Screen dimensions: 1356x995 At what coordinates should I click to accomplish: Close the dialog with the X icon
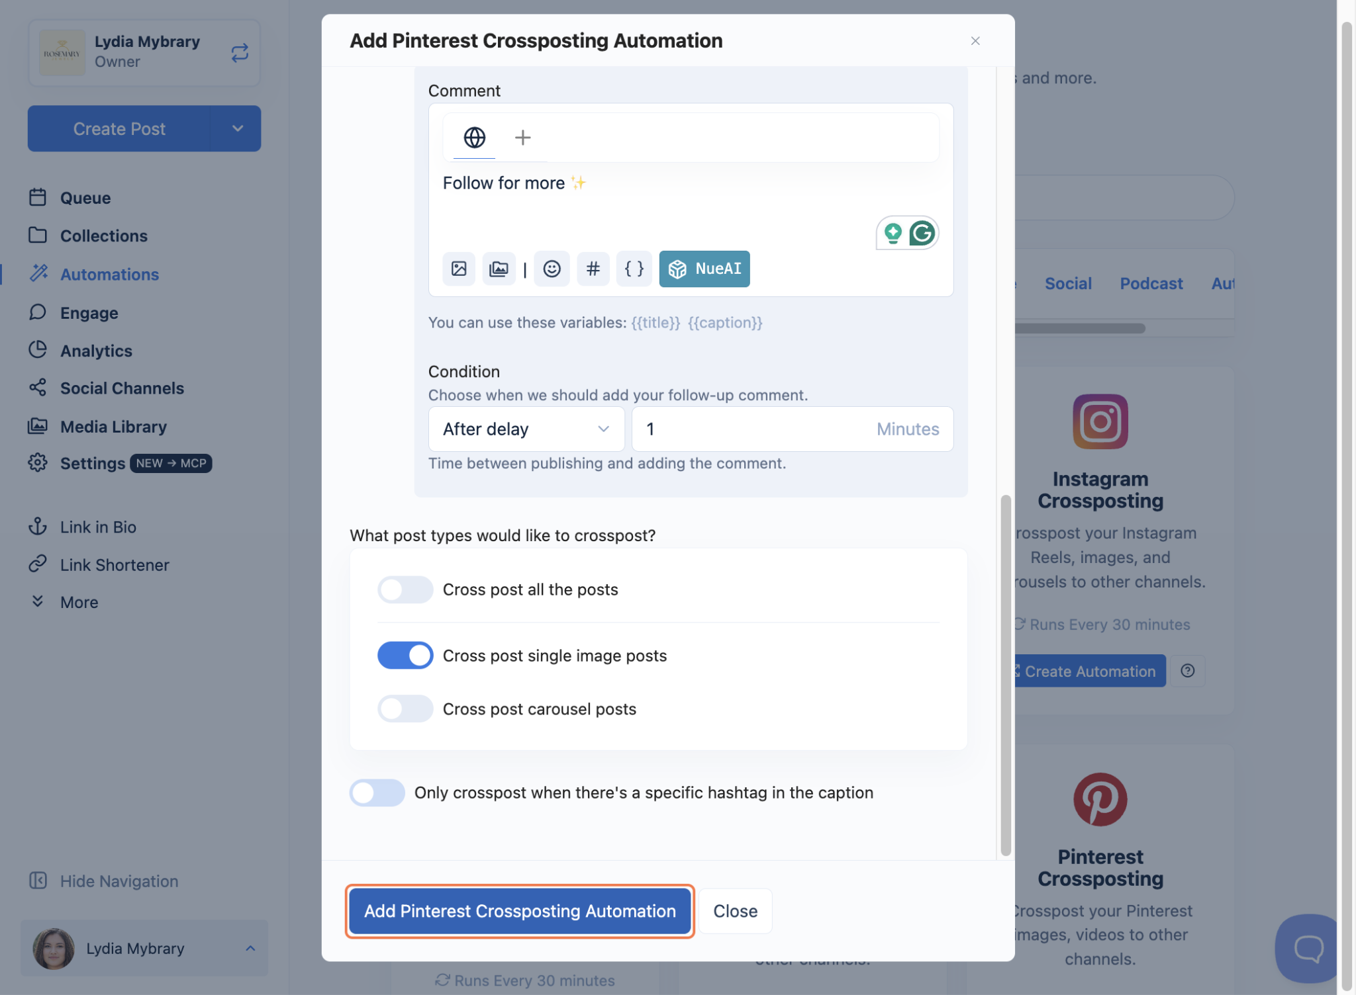(x=975, y=41)
